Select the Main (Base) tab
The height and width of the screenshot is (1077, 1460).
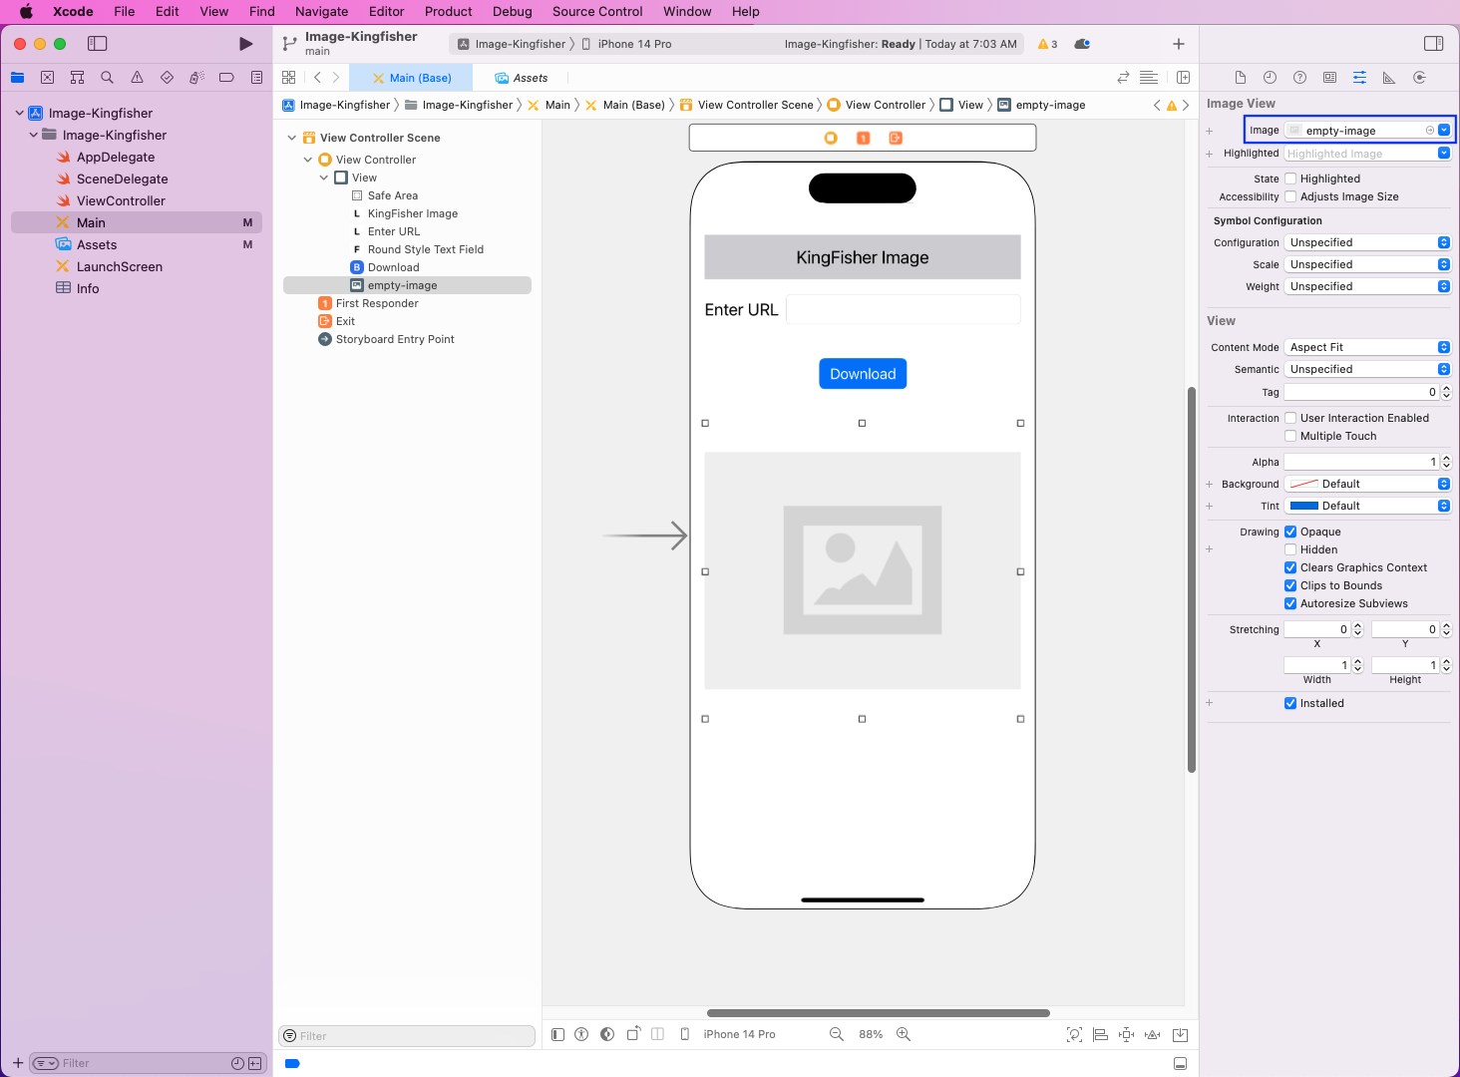[412, 78]
